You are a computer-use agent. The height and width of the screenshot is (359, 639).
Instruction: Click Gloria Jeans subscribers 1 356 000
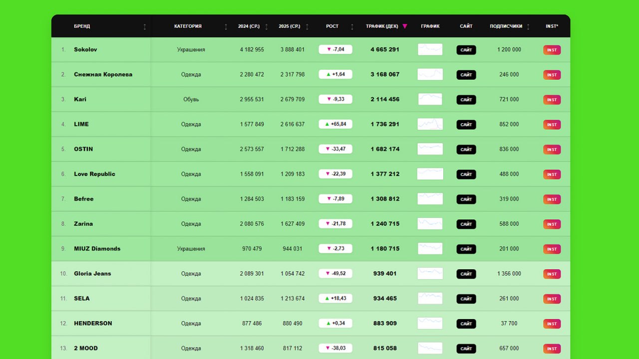[509, 274]
